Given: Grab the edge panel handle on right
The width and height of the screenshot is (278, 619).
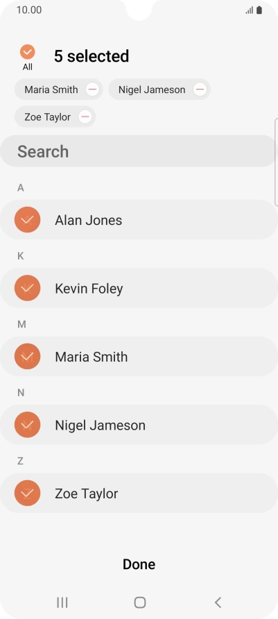Looking at the screenshot, I should [x=276, y=162].
